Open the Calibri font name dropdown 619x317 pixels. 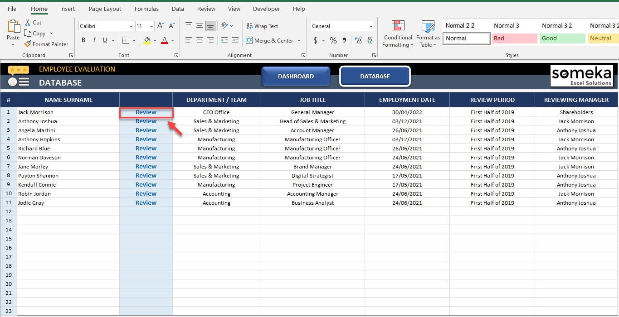132,26
